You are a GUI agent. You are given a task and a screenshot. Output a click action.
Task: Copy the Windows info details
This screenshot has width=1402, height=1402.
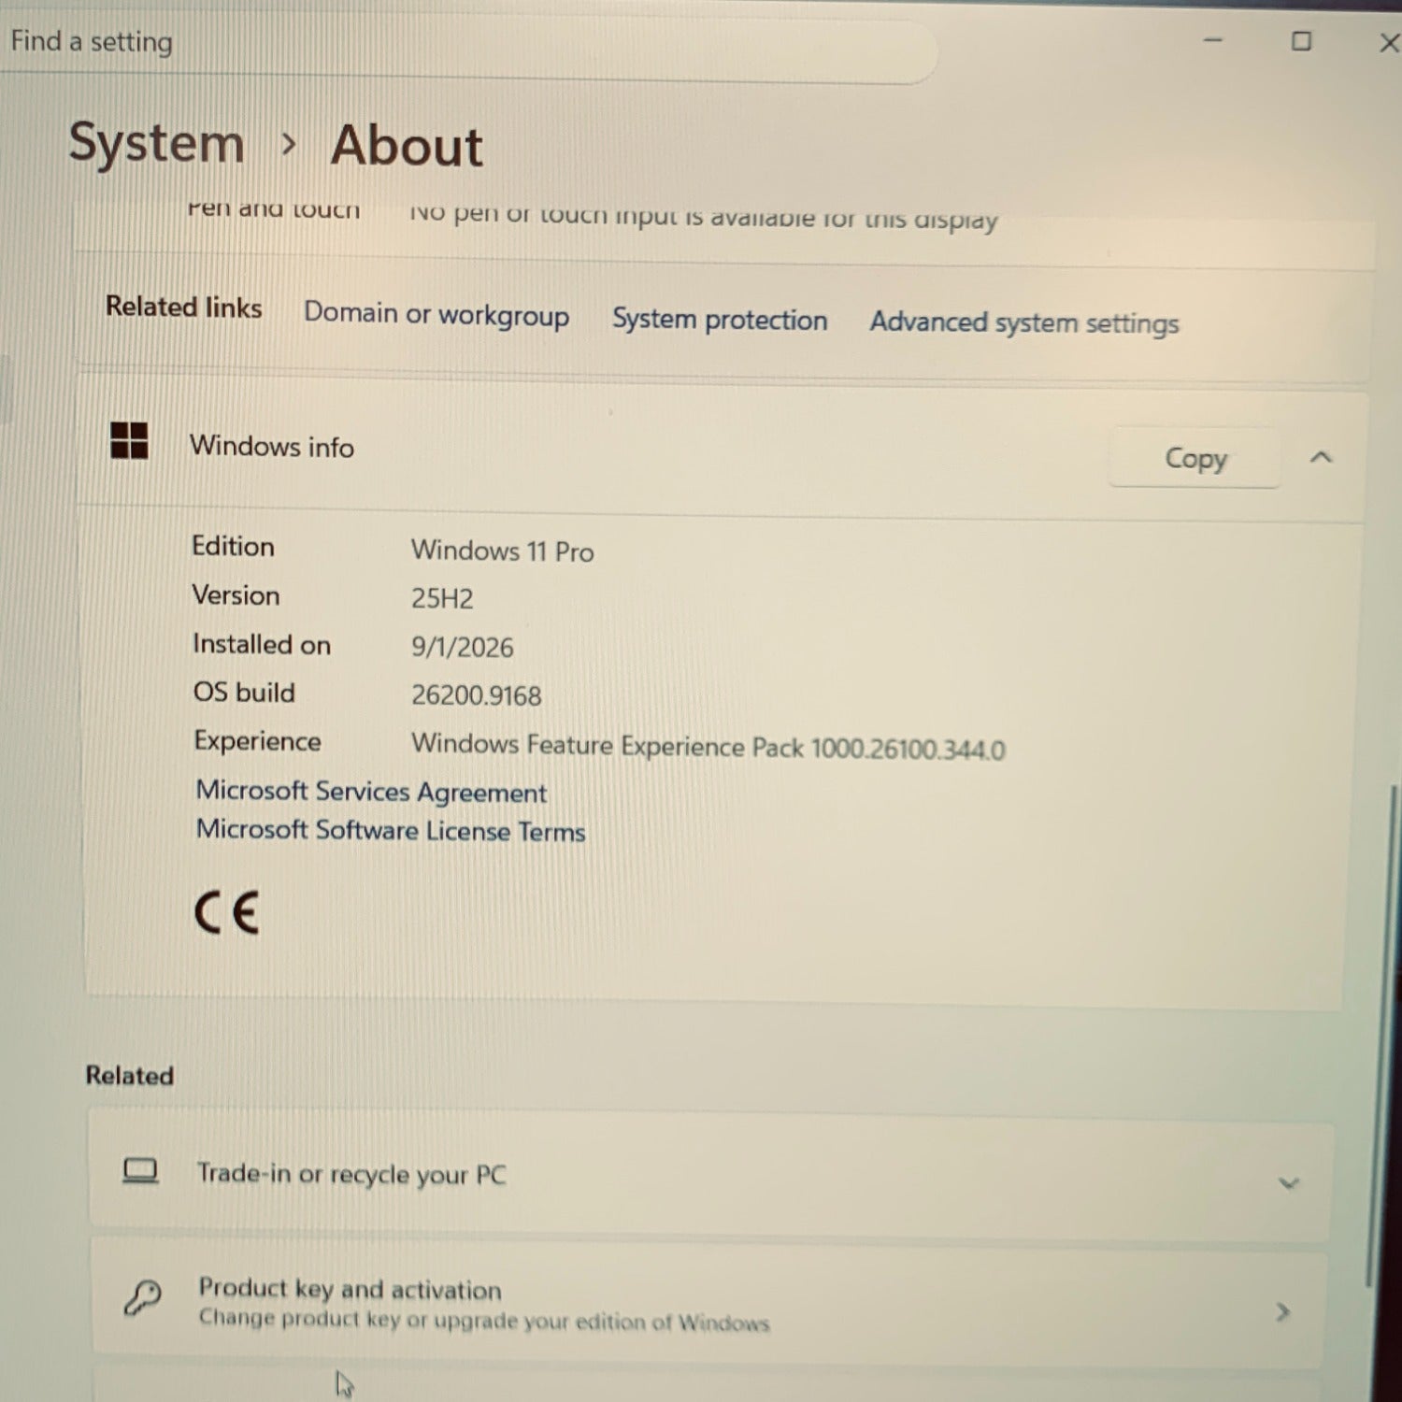pos(1195,458)
